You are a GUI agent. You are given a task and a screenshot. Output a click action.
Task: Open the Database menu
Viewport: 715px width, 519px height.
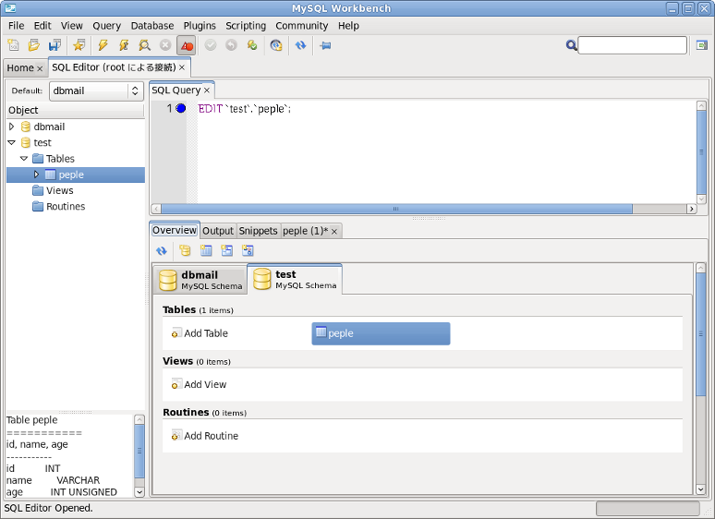click(152, 26)
